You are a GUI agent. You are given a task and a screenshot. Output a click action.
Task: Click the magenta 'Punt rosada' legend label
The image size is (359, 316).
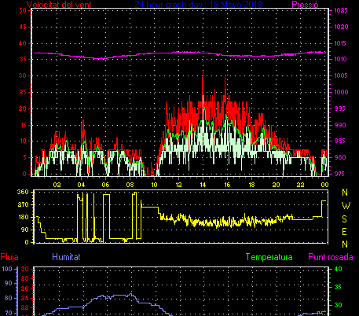(x=331, y=257)
